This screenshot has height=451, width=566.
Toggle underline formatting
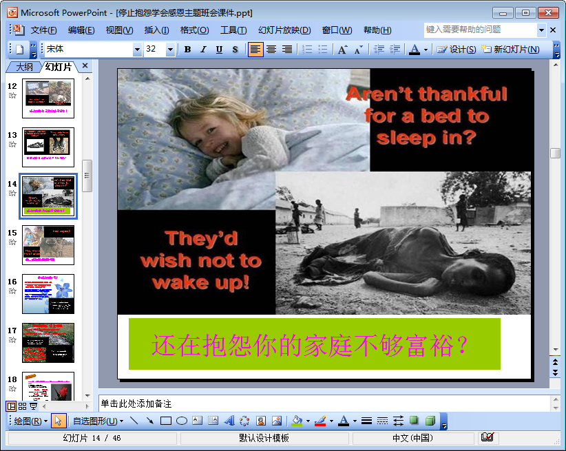coord(219,50)
